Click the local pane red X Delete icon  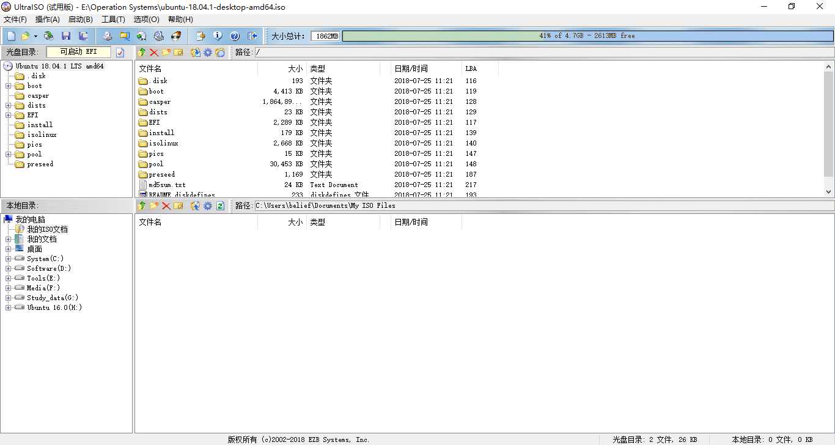166,206
